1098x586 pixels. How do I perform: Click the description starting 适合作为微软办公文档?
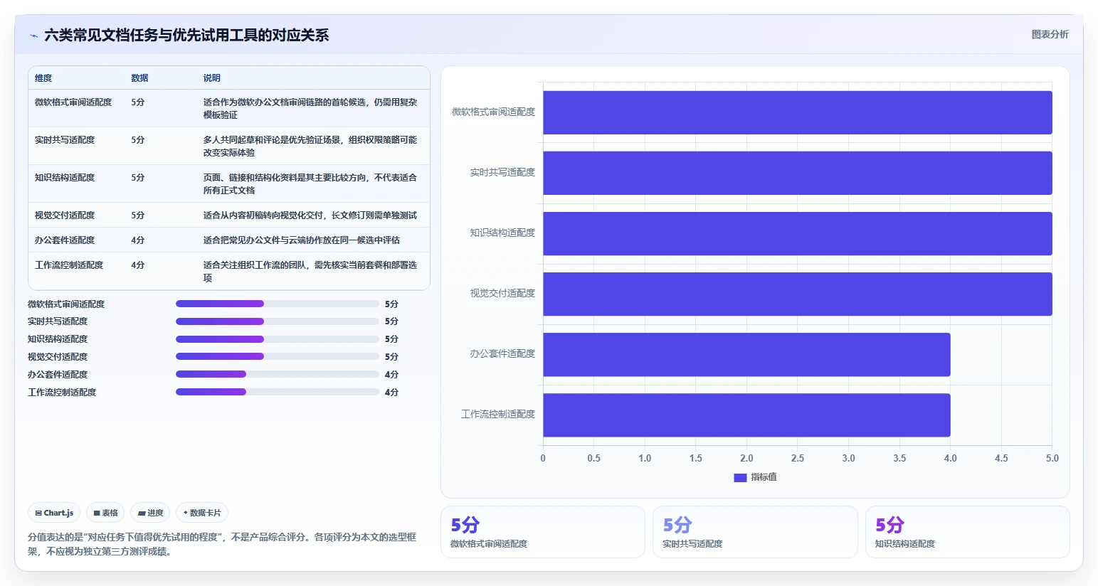[x=310, y=109]
